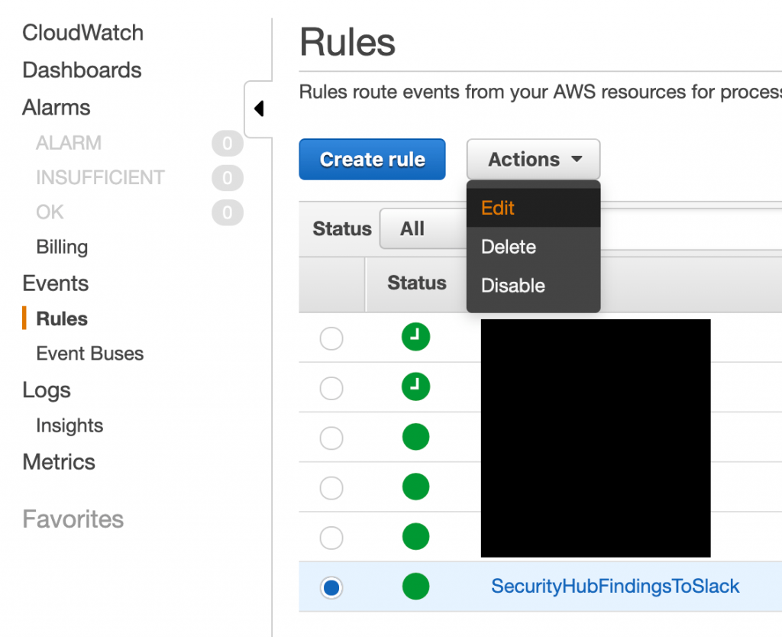Choose Disable from the Actions menu

click(533, 286)
